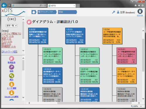
Task: Open the 詳細設計 (1.0) WBS link
Action: (8, 47)
